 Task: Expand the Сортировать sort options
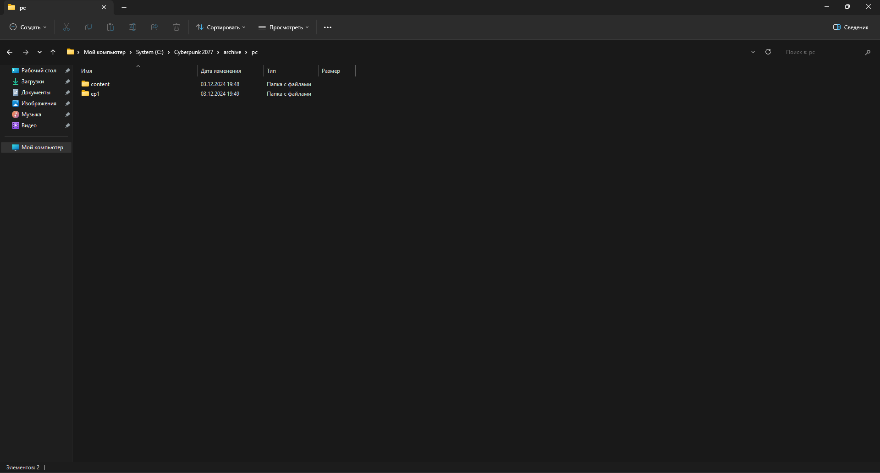pyautogui.click(x=221, y=27)
